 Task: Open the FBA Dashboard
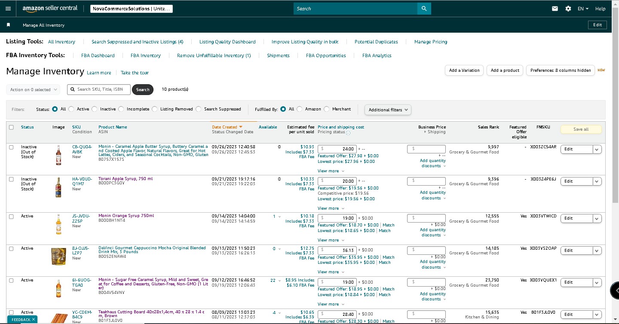[x=98, y=55]
